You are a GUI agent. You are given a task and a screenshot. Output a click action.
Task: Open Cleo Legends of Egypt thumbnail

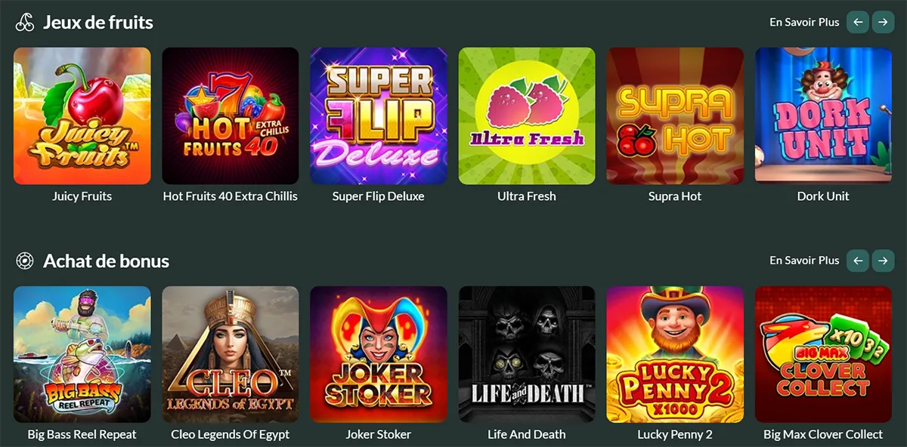pos(231,354)
